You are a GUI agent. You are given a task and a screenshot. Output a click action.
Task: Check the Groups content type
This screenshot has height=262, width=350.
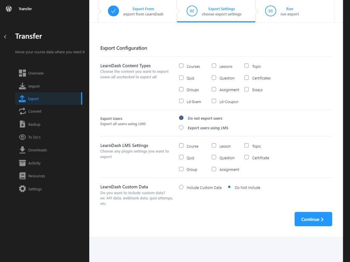[181, 89]
